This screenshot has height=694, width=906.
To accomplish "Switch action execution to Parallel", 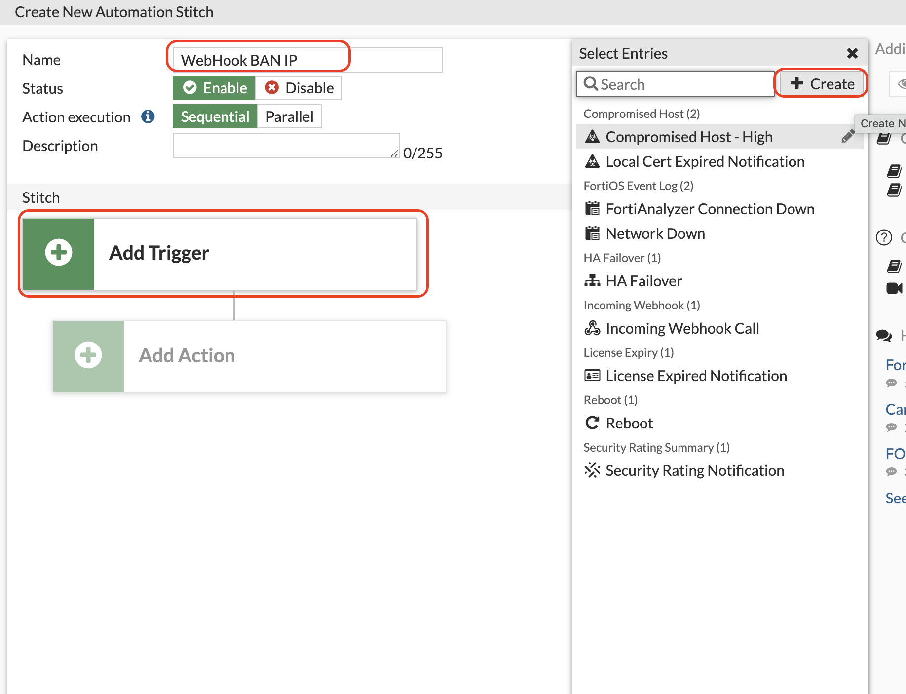I will [289, 116].
